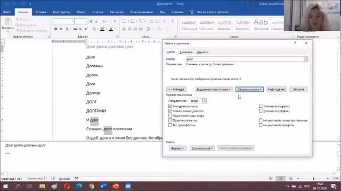Open the Find and Replace help question mark
341x191 pixels.
295,43
